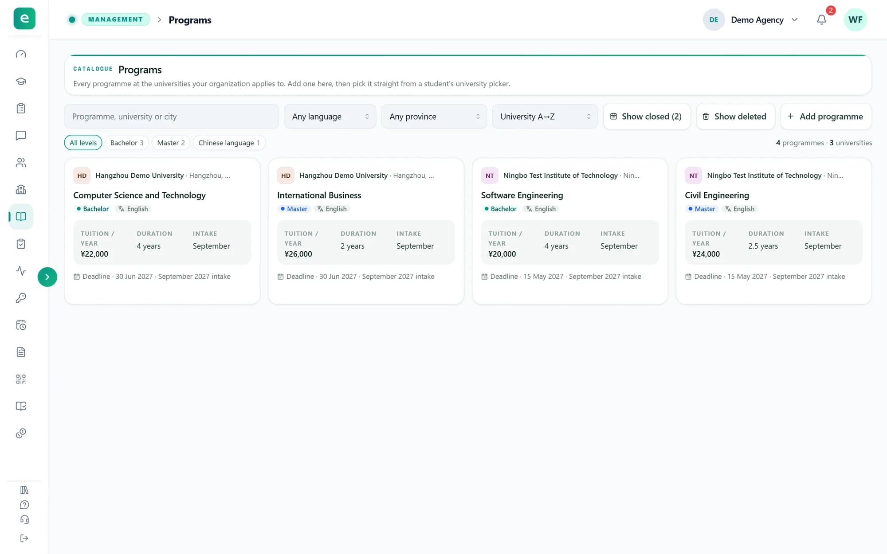This screenshot has height=554, width=887.
Task: Click the e logo in sidebar
Action: coord(24,19)
